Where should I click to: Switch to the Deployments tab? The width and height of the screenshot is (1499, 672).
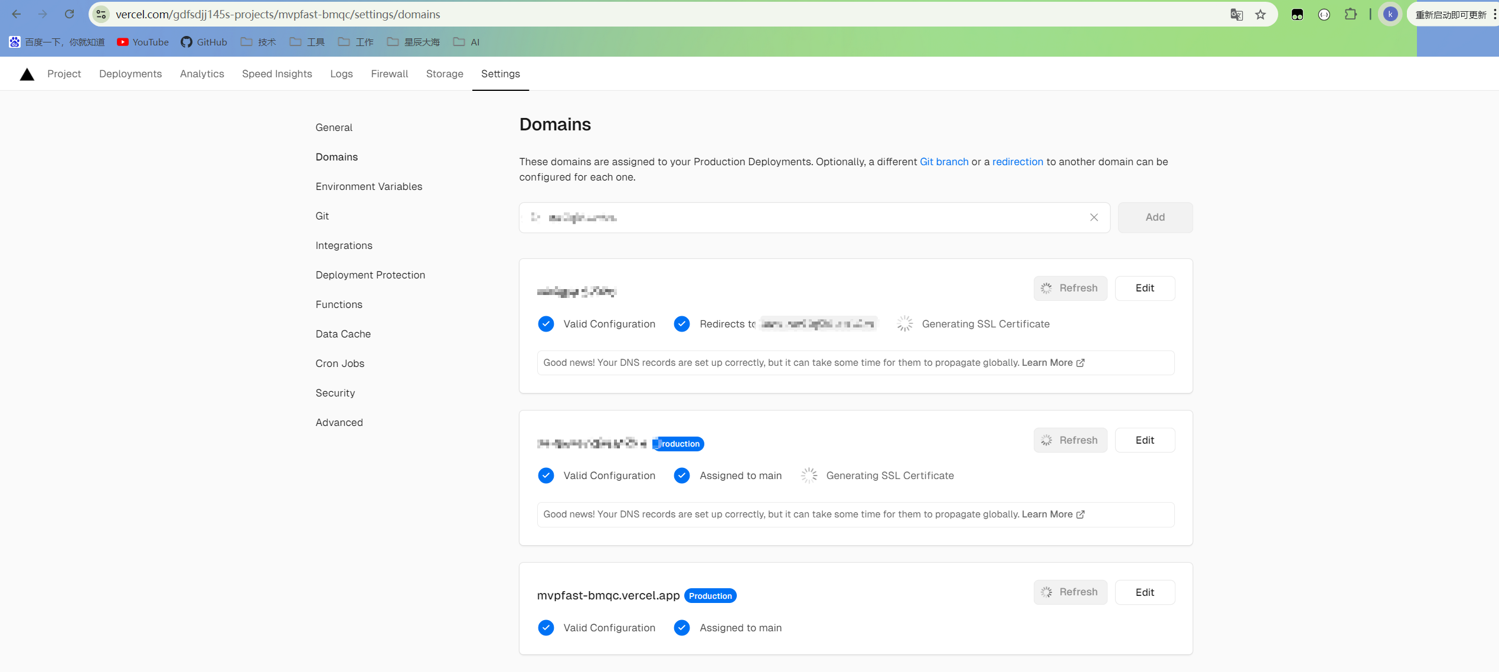pyautogui.click(x=130, y=74)
